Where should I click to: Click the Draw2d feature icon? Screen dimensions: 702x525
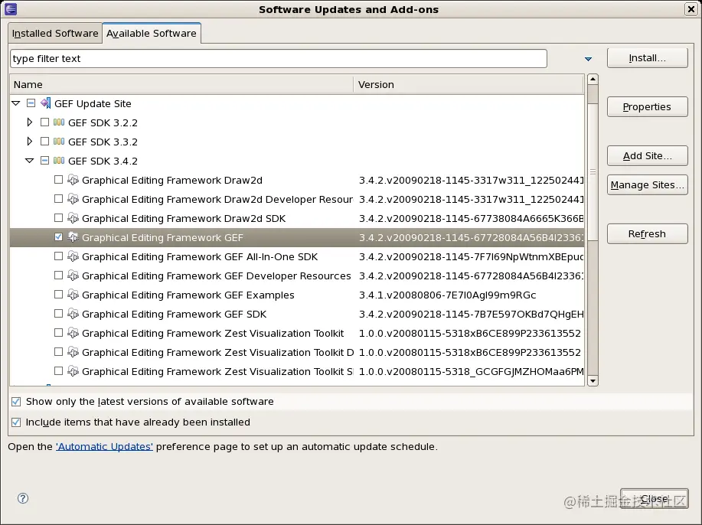[x=73, y=180]
